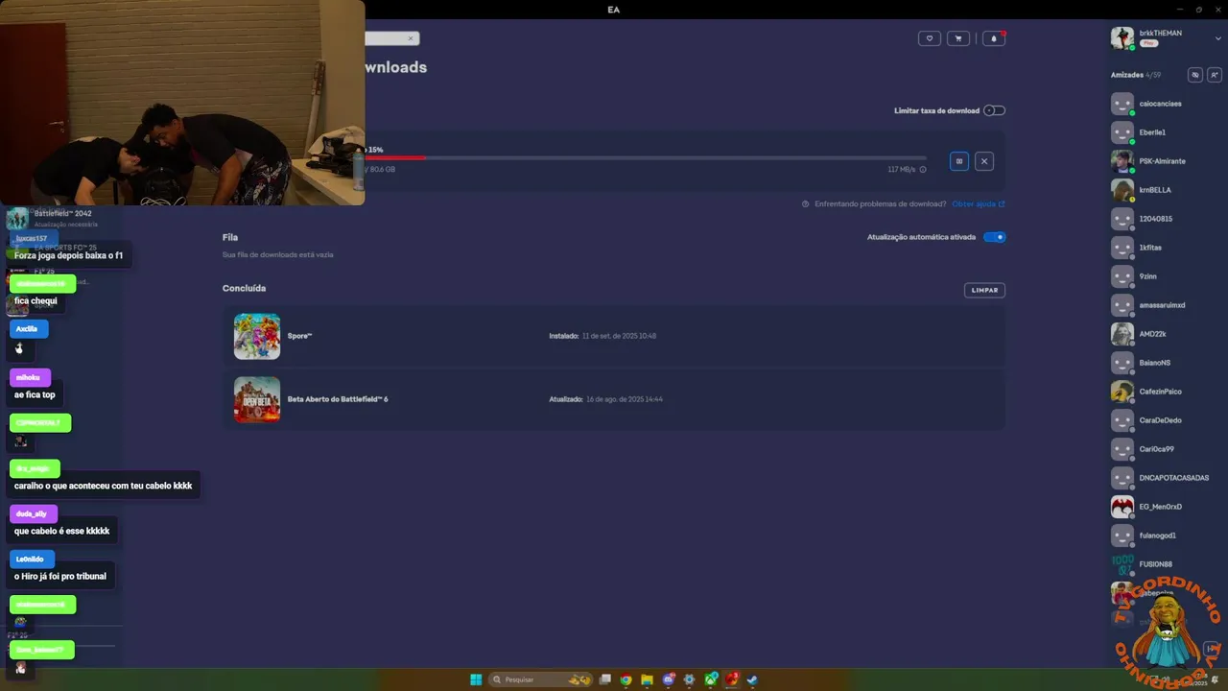Click AMD22k friend avatar
1228x691 pixels.
point(1122,334)
